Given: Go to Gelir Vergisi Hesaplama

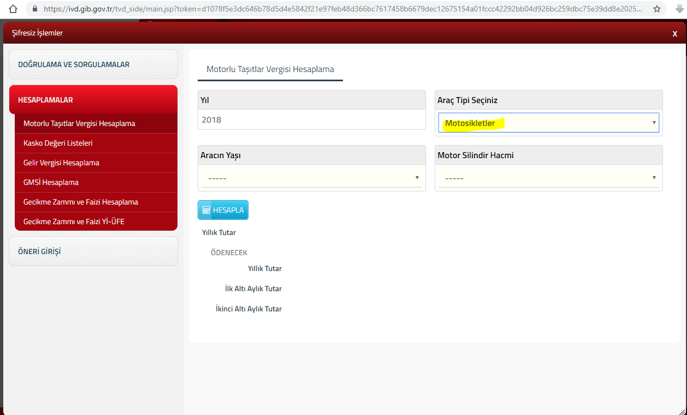Looking at the screenshot, I should [x=61, y=163].
